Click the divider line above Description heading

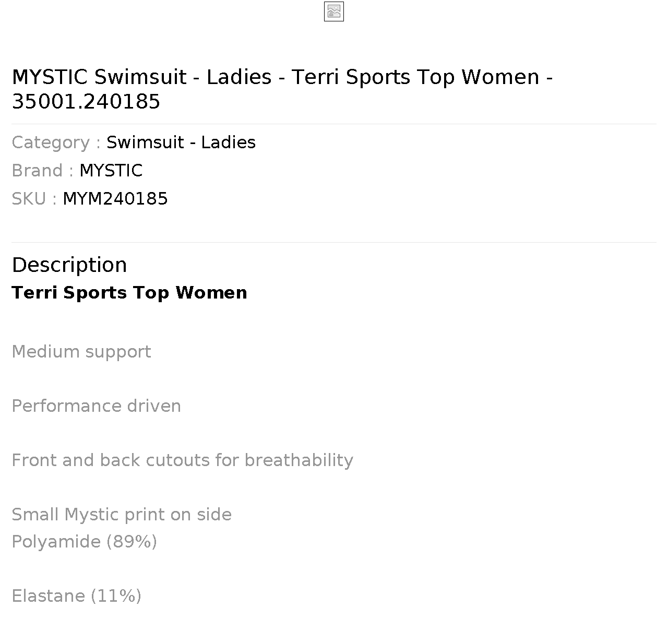334,242
